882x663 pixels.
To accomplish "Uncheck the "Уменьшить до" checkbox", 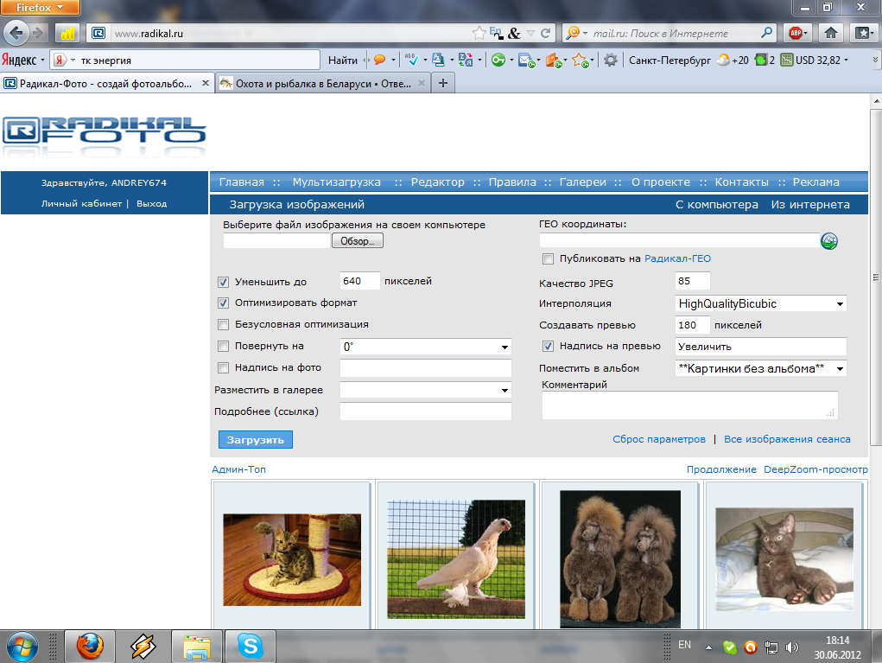I will point(224,282).
